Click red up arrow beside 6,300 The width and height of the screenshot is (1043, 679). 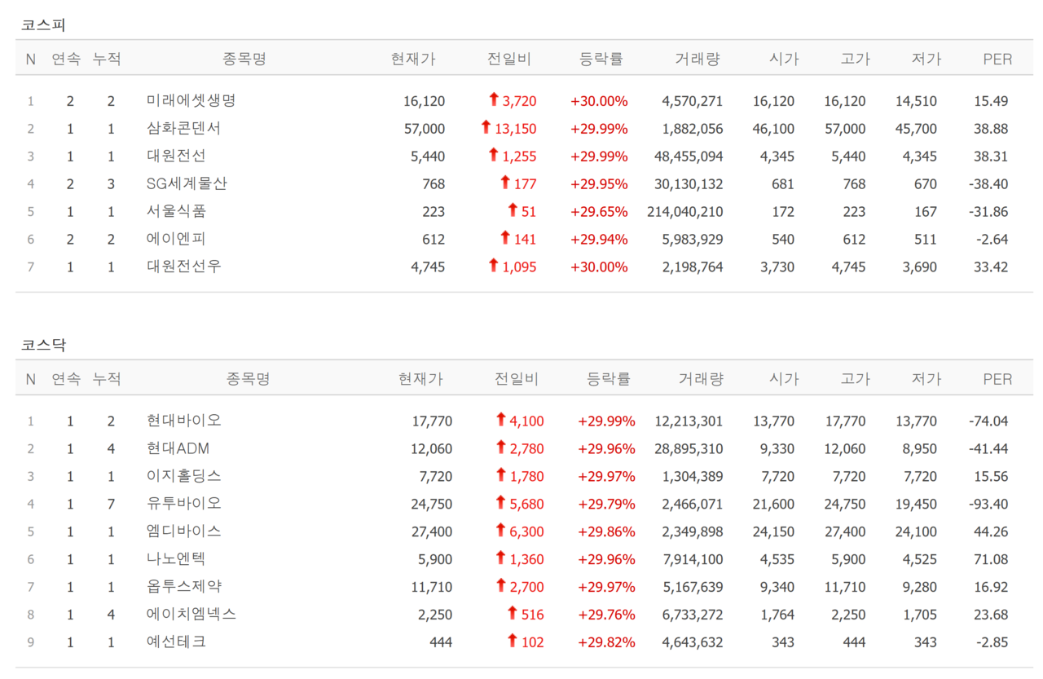click(500, 531)
